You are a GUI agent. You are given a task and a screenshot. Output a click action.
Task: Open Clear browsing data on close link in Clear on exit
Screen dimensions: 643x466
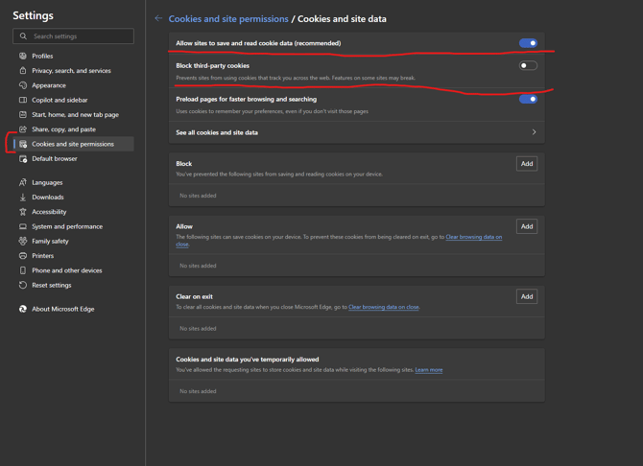tap(384, 307)
